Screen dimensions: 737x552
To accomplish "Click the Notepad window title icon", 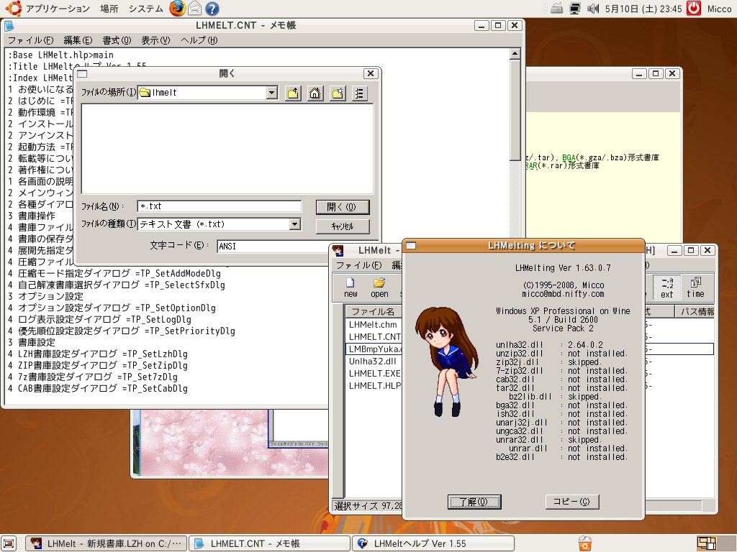I will tap(9, 26).
